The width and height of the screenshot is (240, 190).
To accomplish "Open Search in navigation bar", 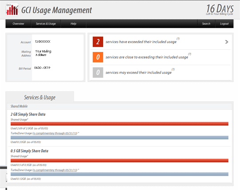I will 206,24.
